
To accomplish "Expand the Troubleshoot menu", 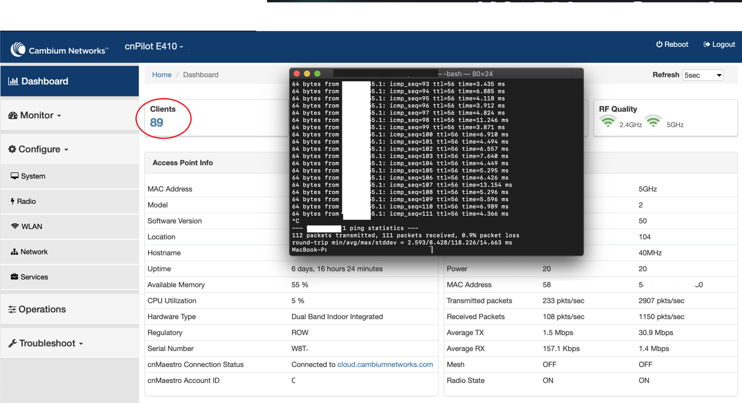I will (x=46, y=343).
